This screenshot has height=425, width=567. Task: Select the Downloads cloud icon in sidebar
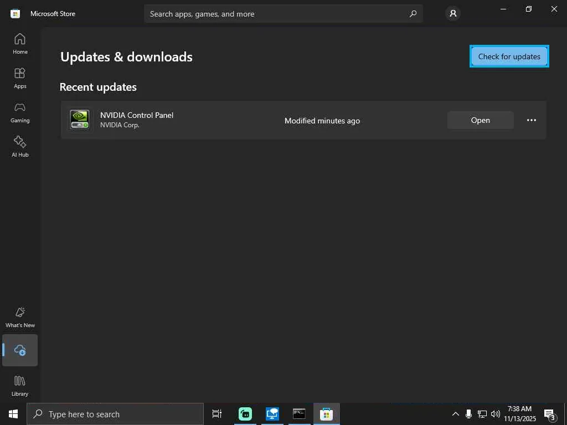pyautogui.click(x=20, y=350)
